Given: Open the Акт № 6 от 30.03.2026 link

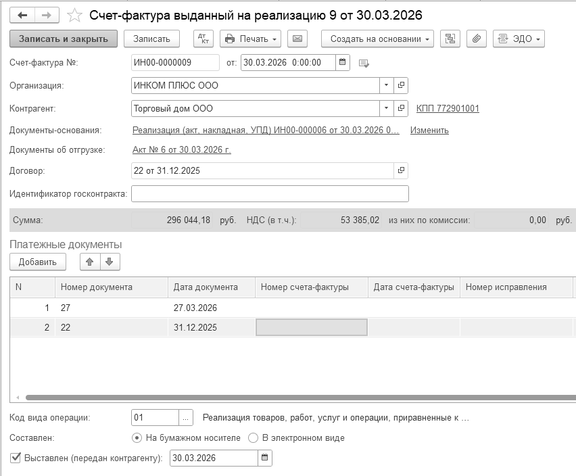Looking at the screenshot, I should point(181,149).
